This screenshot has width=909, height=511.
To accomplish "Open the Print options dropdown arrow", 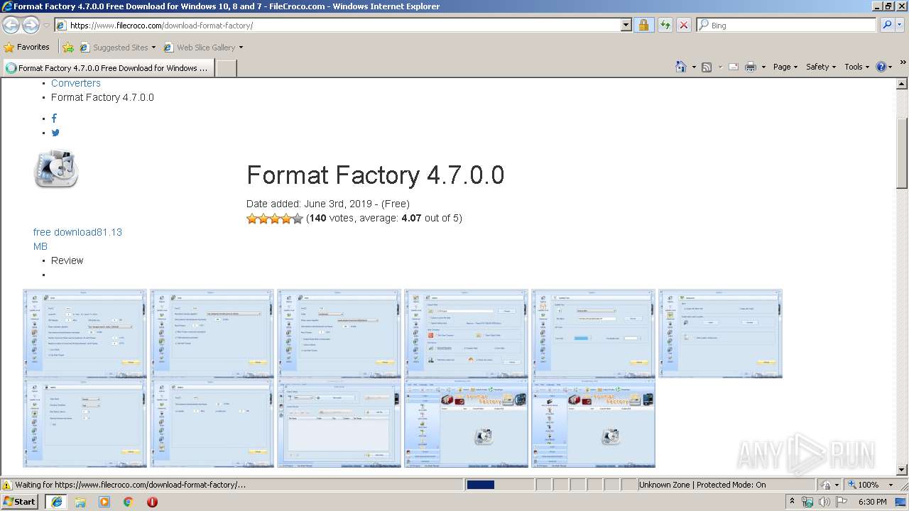I will (x=763, y=67).
